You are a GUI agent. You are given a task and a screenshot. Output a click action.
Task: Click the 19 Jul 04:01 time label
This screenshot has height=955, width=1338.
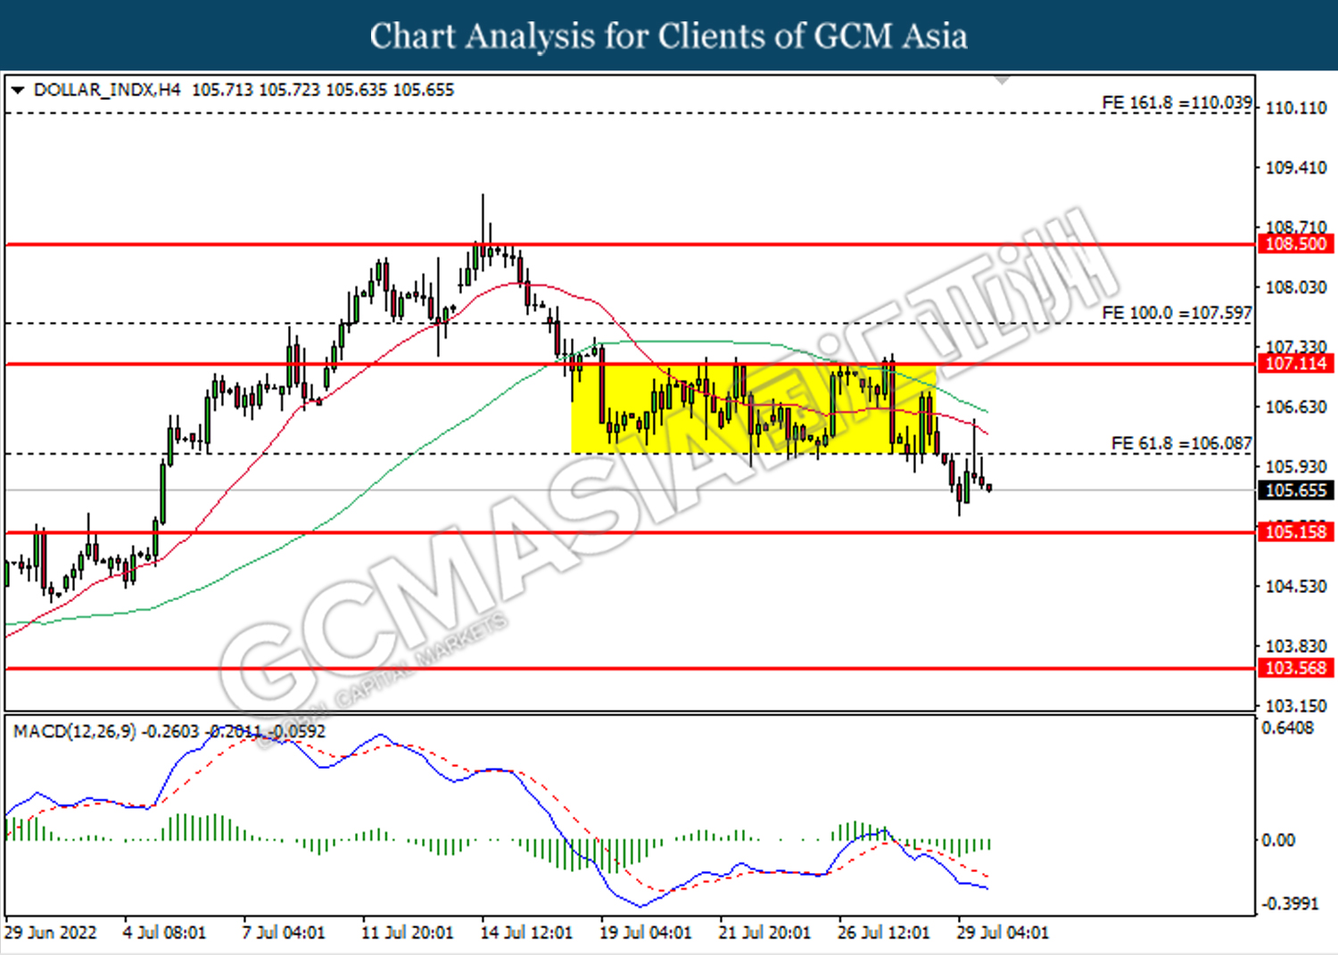pyautogui.click(x=645, y=933)
